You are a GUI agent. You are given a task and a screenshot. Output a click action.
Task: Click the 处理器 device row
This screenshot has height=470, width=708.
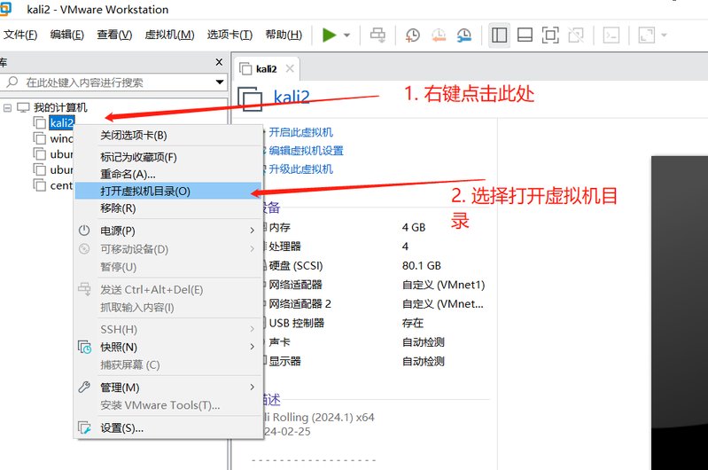[375, 247]
